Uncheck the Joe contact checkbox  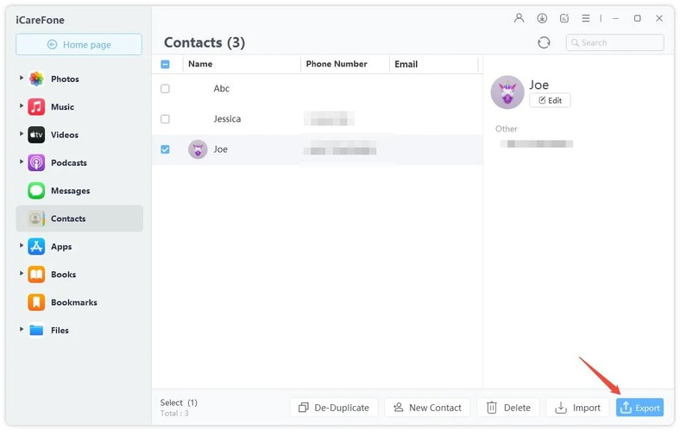(x=166, y=149)
